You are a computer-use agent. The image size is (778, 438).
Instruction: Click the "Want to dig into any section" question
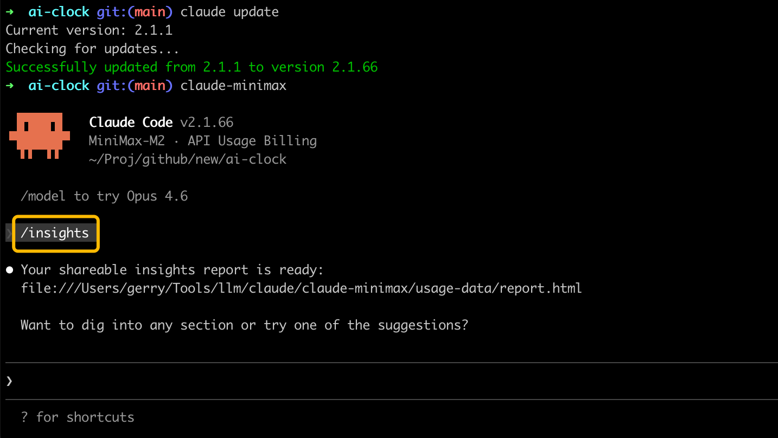tap(244, 325)
